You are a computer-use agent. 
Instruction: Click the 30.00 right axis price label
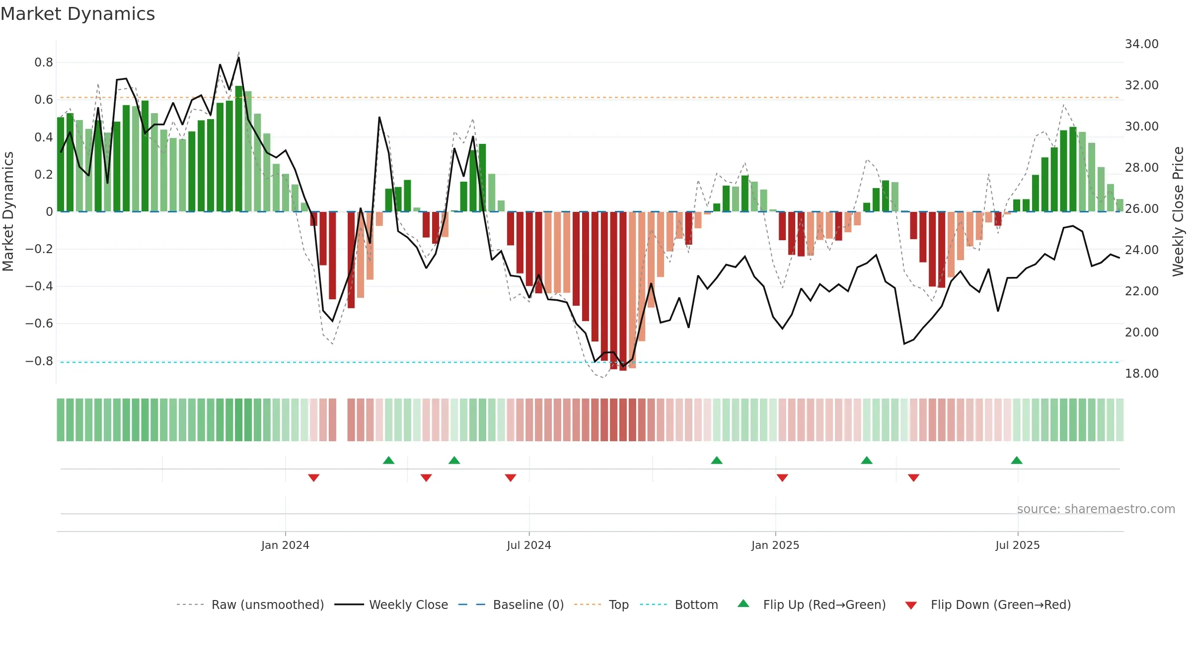[1142, 127]
